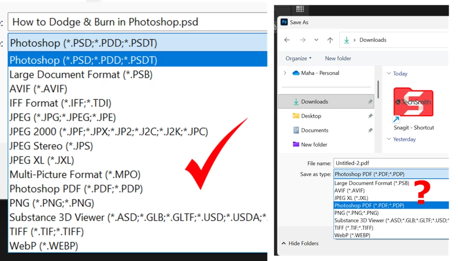Click the File name field with Untitled-2.pdf

(391, 163)
